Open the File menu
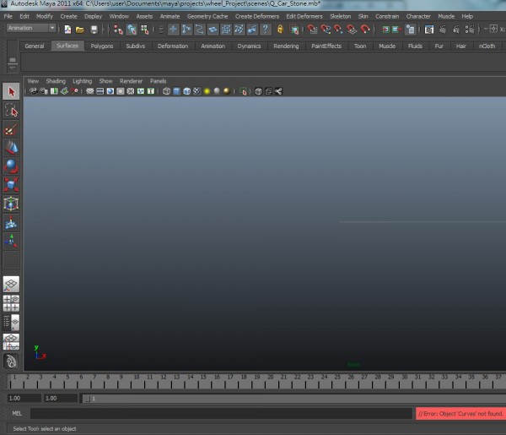Screen dimensions: 506x435 coord(8,17)
